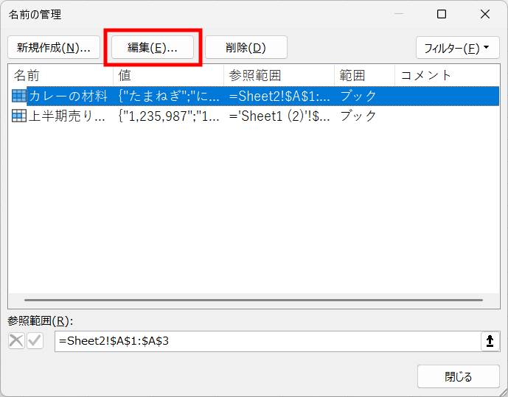Collapse dialog with range selector arrow icon
Image resolution: width=508 pixels, height=397 pixels.
tap(490, 341)
